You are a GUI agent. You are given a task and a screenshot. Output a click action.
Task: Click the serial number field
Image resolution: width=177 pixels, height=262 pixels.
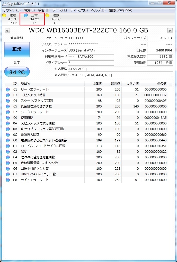click(91, 44)
